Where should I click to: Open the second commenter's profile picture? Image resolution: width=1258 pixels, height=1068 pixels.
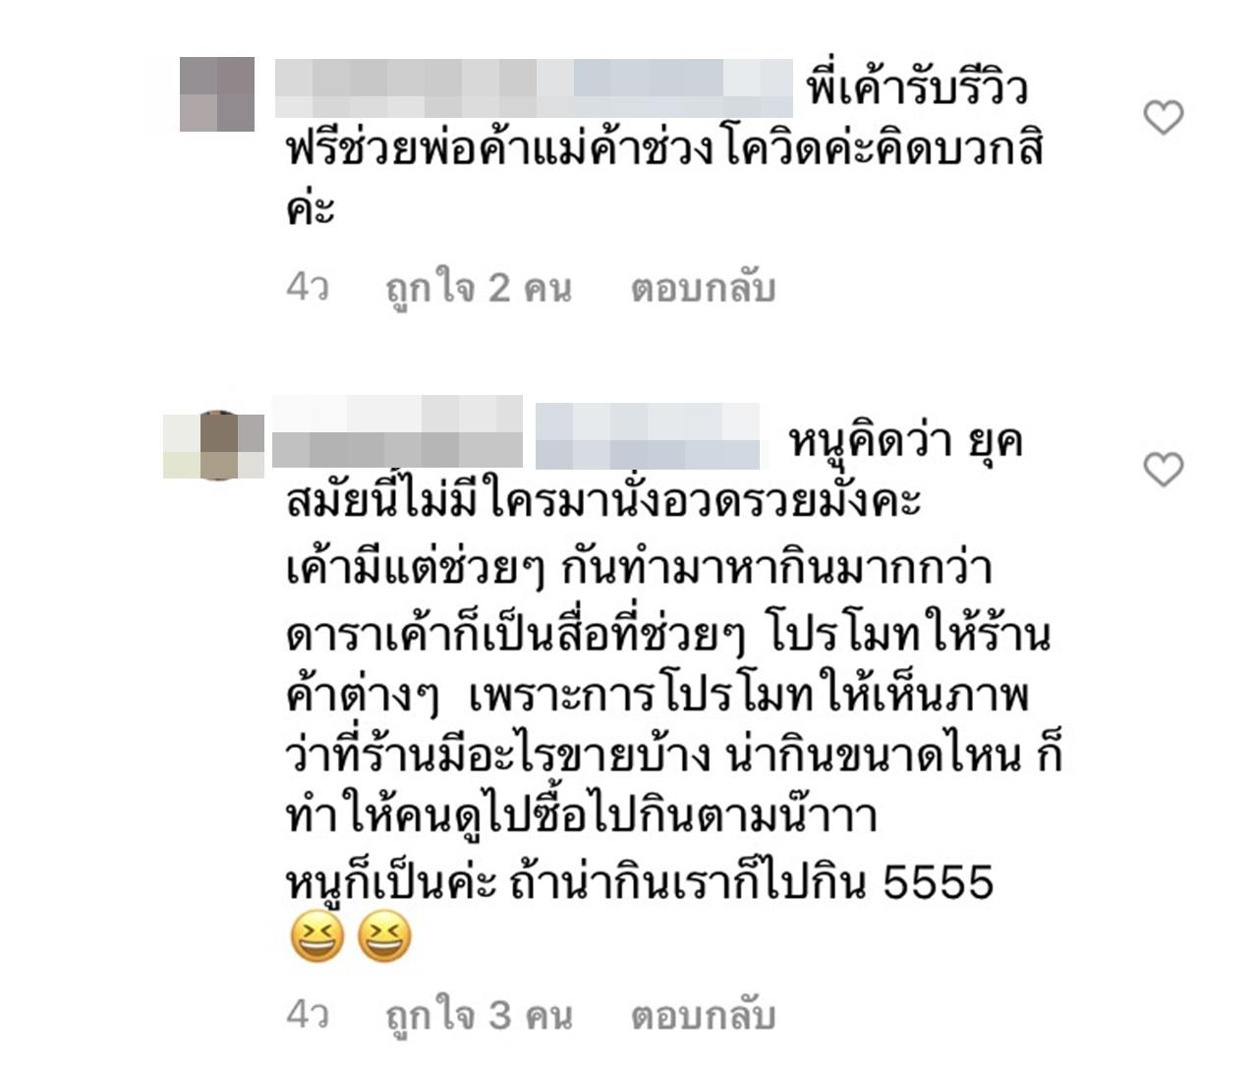(x=214, y=445)
